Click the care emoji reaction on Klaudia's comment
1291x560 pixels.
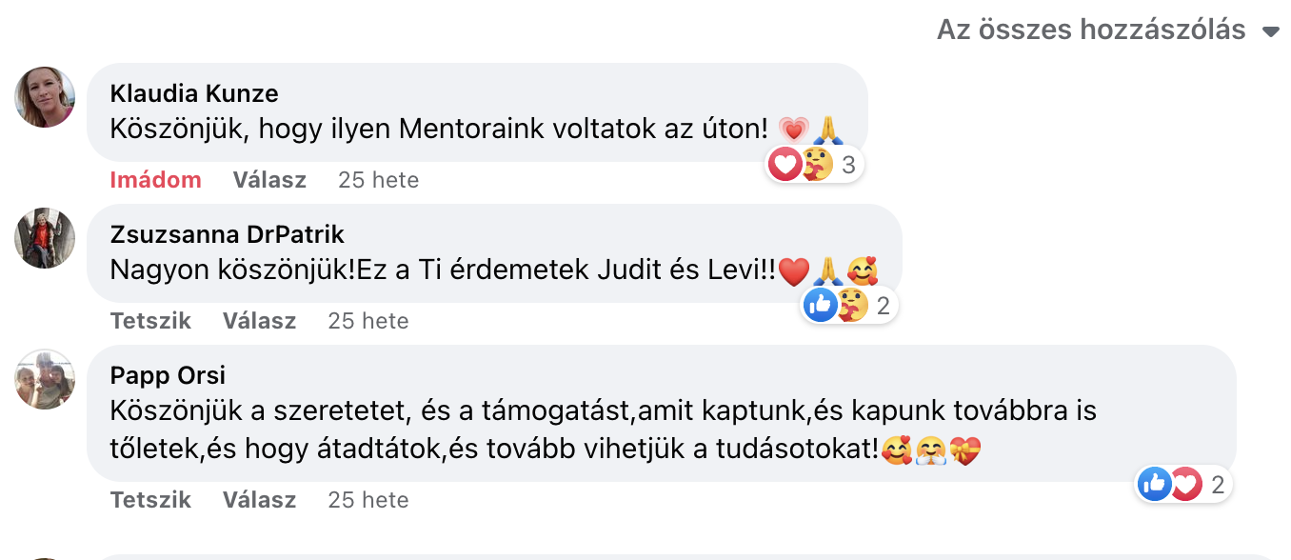816,165
